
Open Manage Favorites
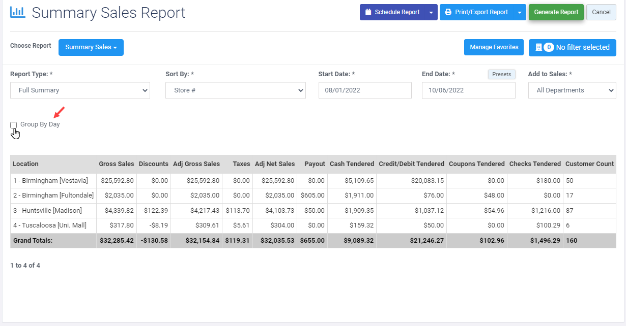pos(494,47)
